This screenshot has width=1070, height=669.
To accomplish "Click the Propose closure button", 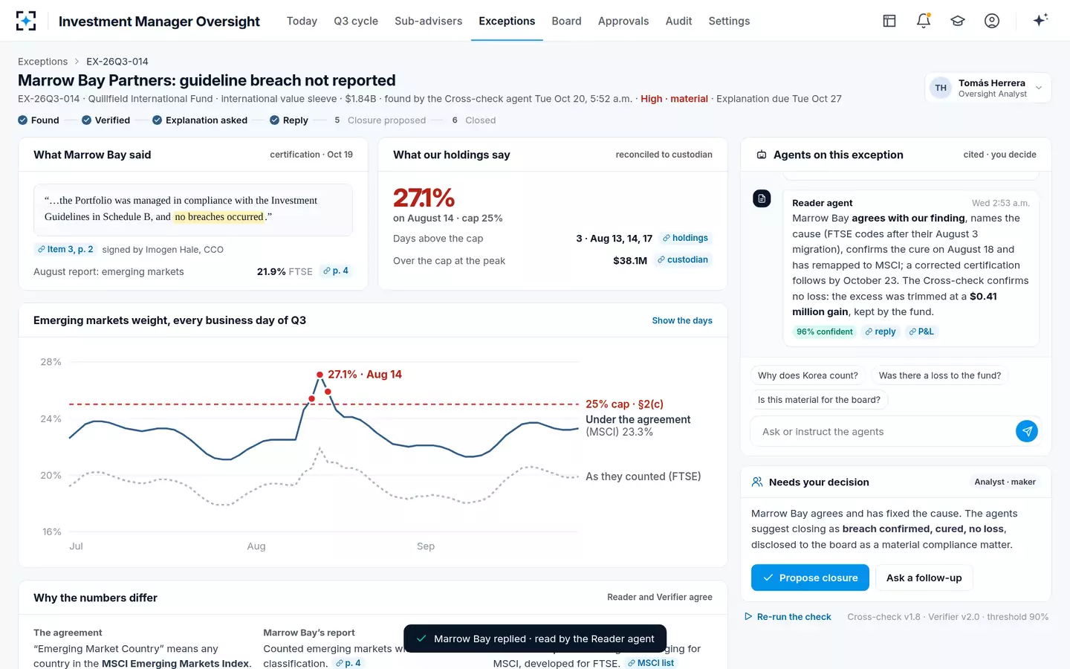I will tap(810, 578).
